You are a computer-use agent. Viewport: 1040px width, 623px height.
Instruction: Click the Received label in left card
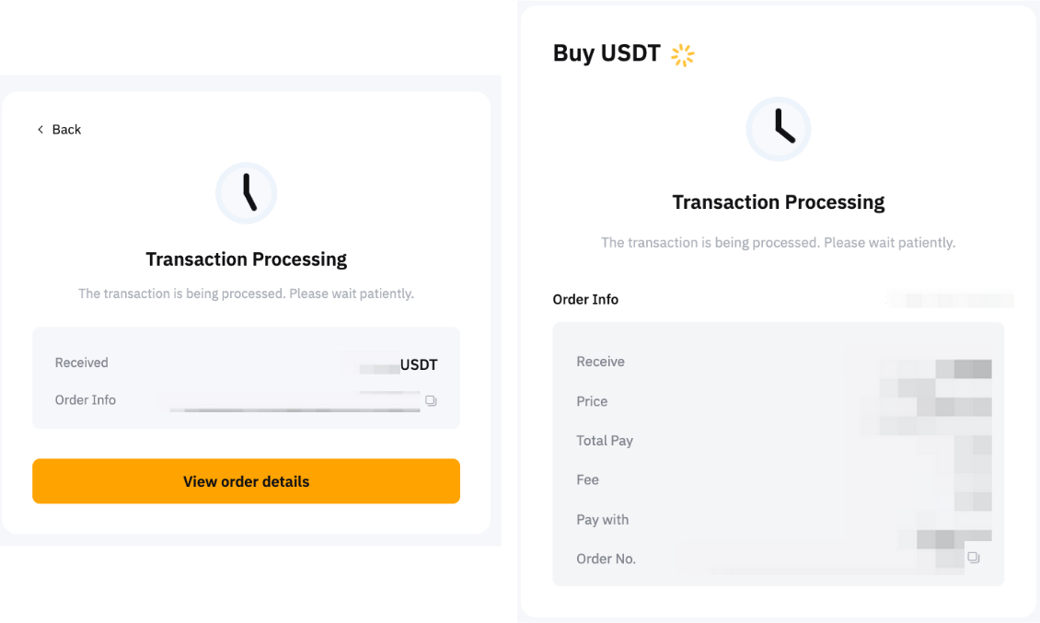click(x=82, y=363)
